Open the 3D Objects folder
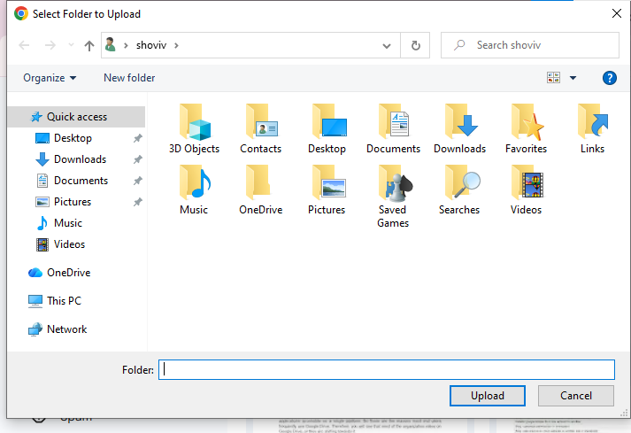 tap(194, 128)
